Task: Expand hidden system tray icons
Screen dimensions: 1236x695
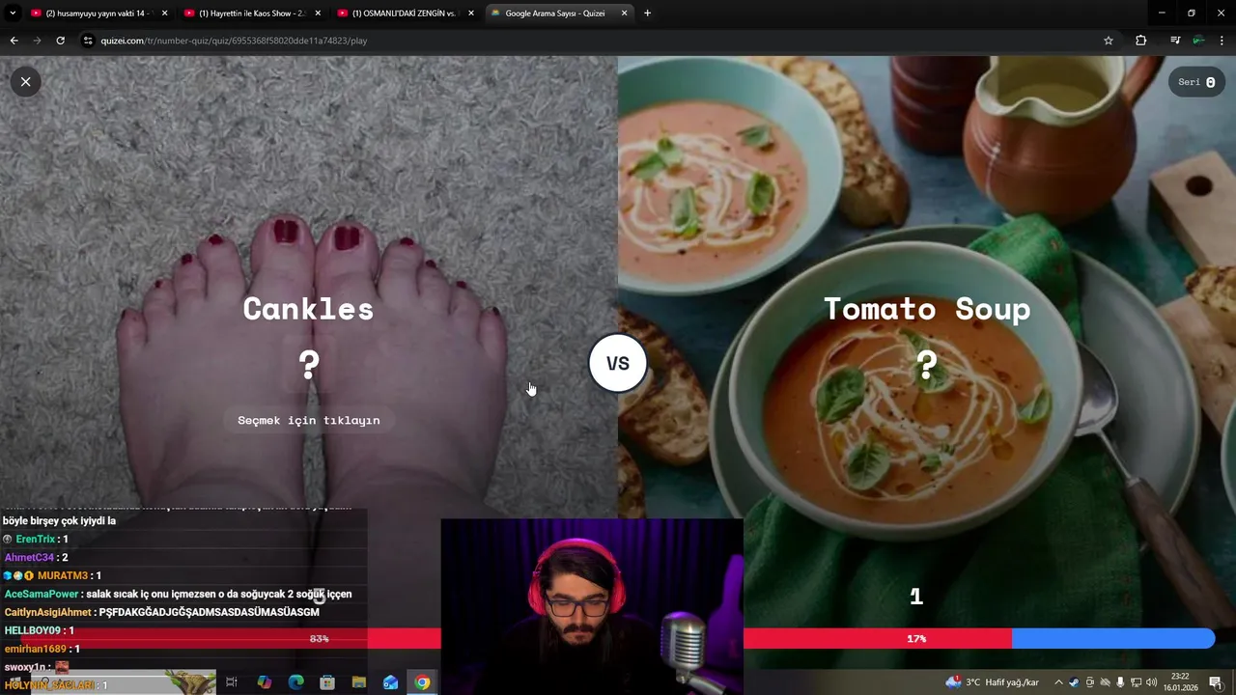Action: (1058, 682)
